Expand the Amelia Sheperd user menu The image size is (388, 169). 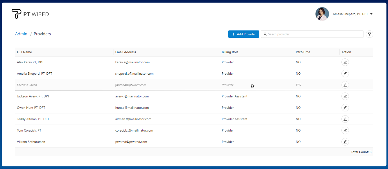[371, 14]
